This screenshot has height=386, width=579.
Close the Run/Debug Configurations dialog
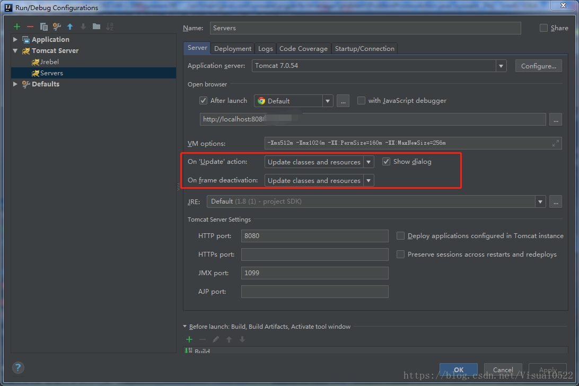click(x=563, y=5)
